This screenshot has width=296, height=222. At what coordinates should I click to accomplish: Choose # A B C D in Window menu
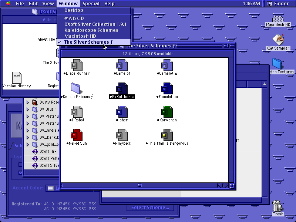tap(94, 18)
